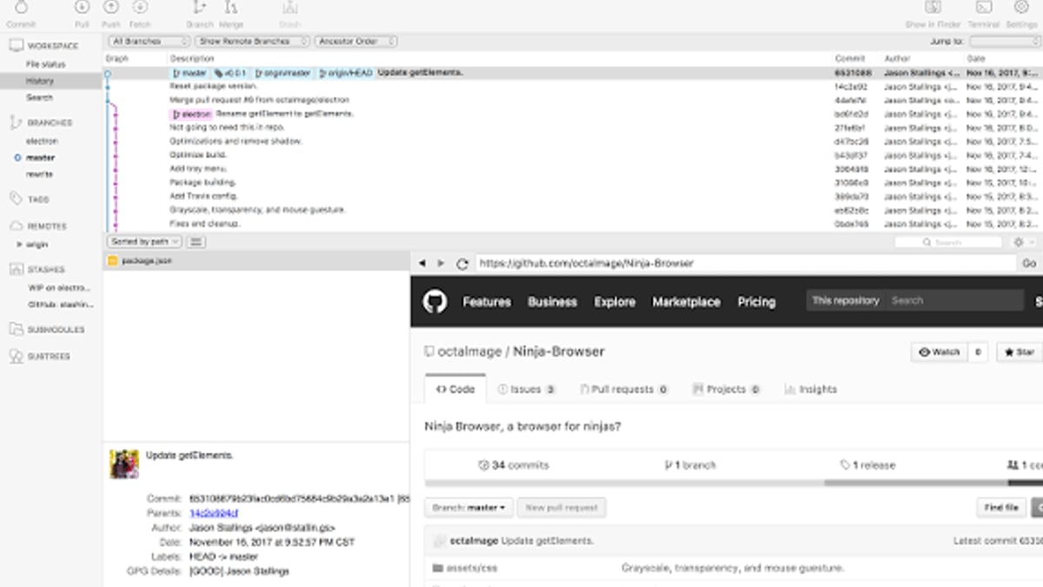The height and width of the screenshot is (587, 1043).
Task: Click the GitHub repository search field
Action: [954, 301]
